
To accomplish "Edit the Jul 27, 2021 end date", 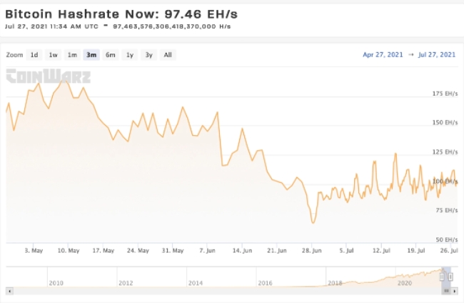I will pos(437,55).
